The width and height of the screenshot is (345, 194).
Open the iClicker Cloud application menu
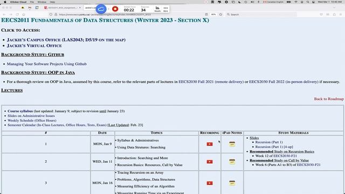[x=18, y=2]
